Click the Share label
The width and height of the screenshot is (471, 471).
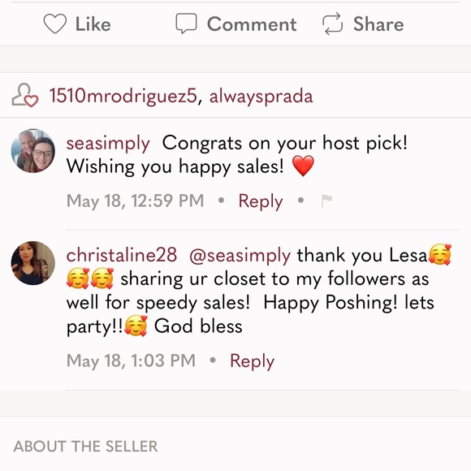point(378,24)
